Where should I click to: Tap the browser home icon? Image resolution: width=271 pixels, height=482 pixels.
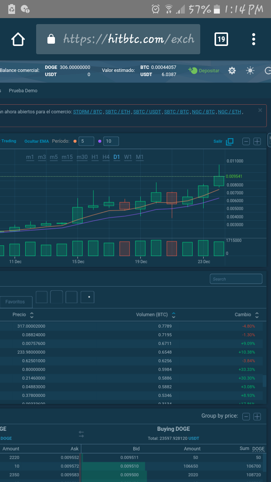tap(18, 39)
